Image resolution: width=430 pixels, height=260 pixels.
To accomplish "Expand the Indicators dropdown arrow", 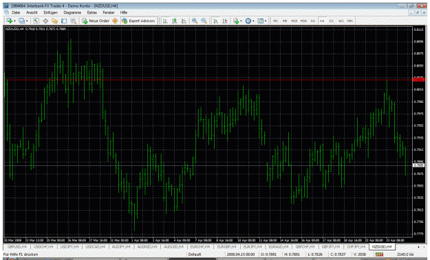I will (x=241, y=21).
